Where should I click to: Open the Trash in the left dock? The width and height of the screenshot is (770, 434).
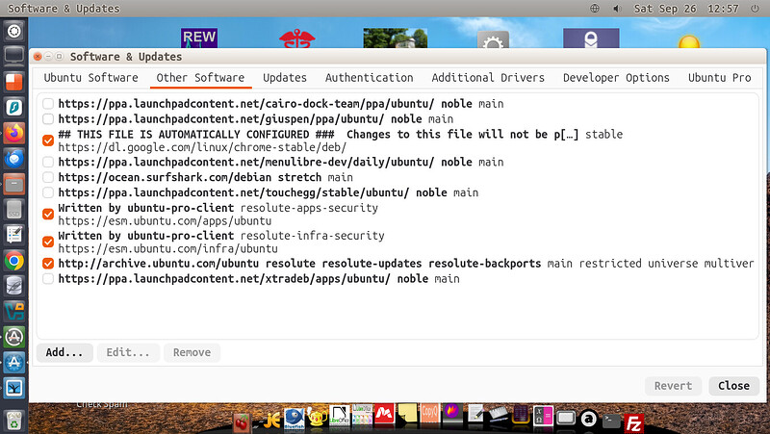13,421
